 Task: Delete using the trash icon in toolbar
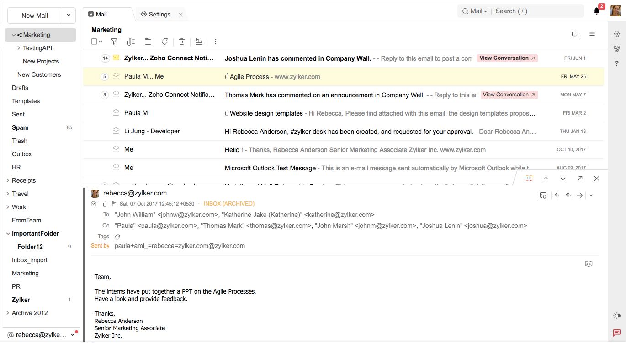(x=182, y=42)
